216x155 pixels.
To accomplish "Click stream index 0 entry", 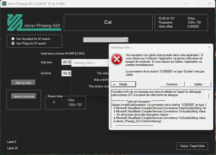I will coord(54,102).
